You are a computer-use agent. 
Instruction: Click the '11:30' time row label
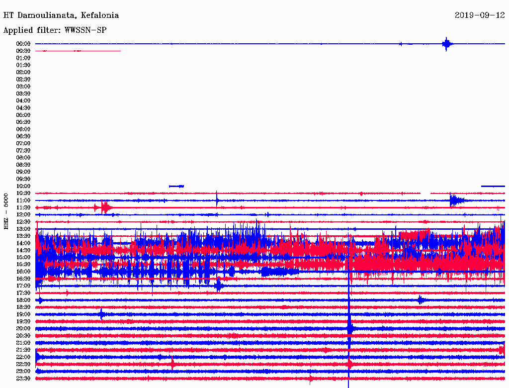point(23,207)
